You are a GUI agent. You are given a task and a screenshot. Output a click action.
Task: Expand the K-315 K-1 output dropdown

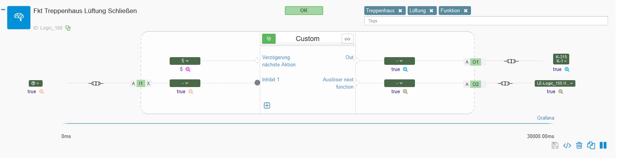(561, 59)
